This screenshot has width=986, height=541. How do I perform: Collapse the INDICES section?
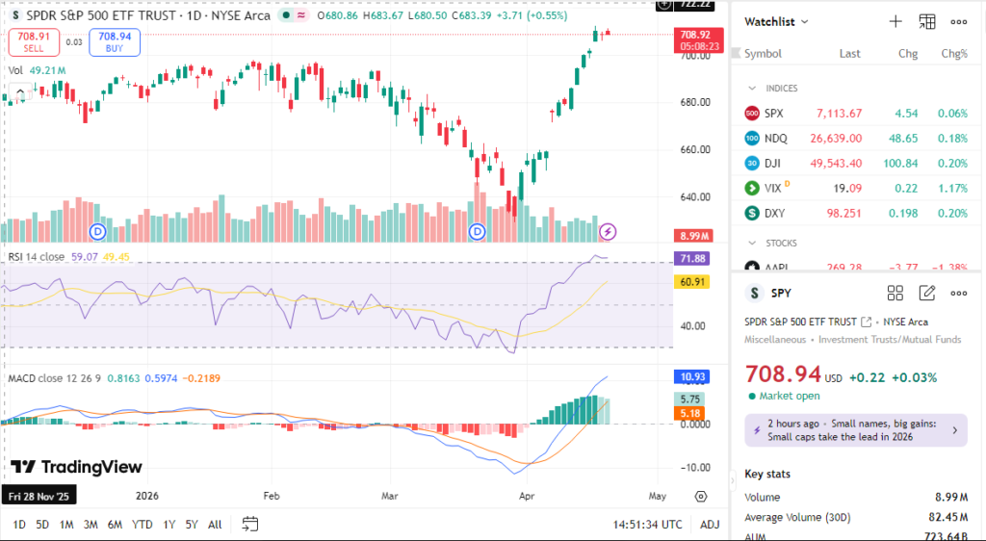point(752,89)
